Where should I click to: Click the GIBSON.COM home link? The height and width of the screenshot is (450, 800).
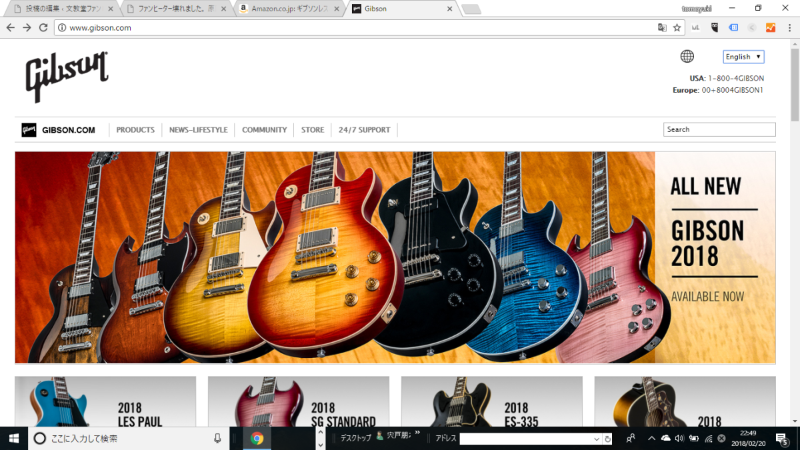point(68,130)
